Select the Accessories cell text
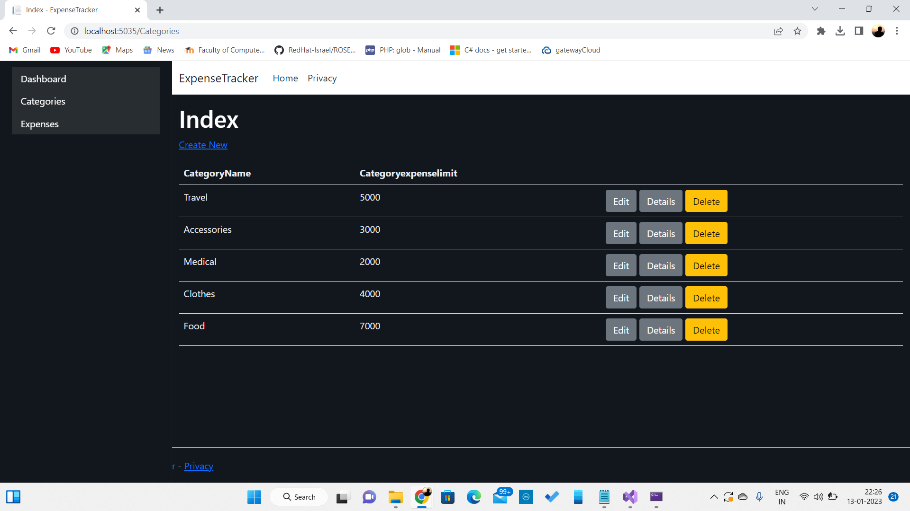The image size is (910, 511). 208,229
